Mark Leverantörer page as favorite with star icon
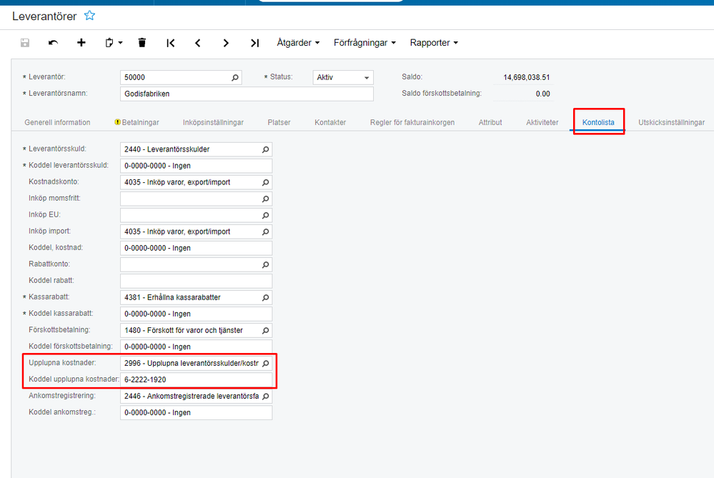714x478 pixels. (89, 14)
